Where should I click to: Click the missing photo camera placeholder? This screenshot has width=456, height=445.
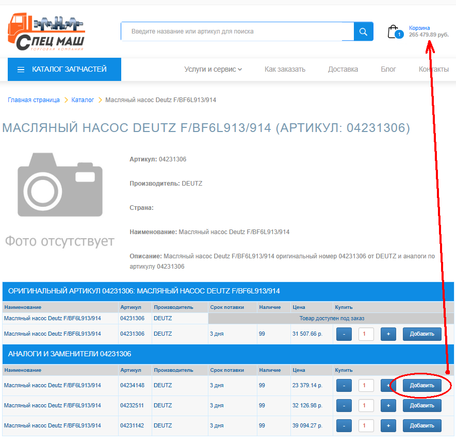(60, 185)
